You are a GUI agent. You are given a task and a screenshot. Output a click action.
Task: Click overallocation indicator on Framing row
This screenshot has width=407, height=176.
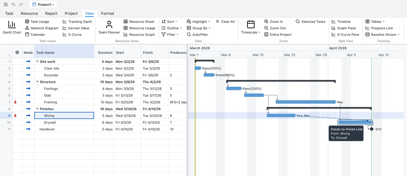(15, 102)
